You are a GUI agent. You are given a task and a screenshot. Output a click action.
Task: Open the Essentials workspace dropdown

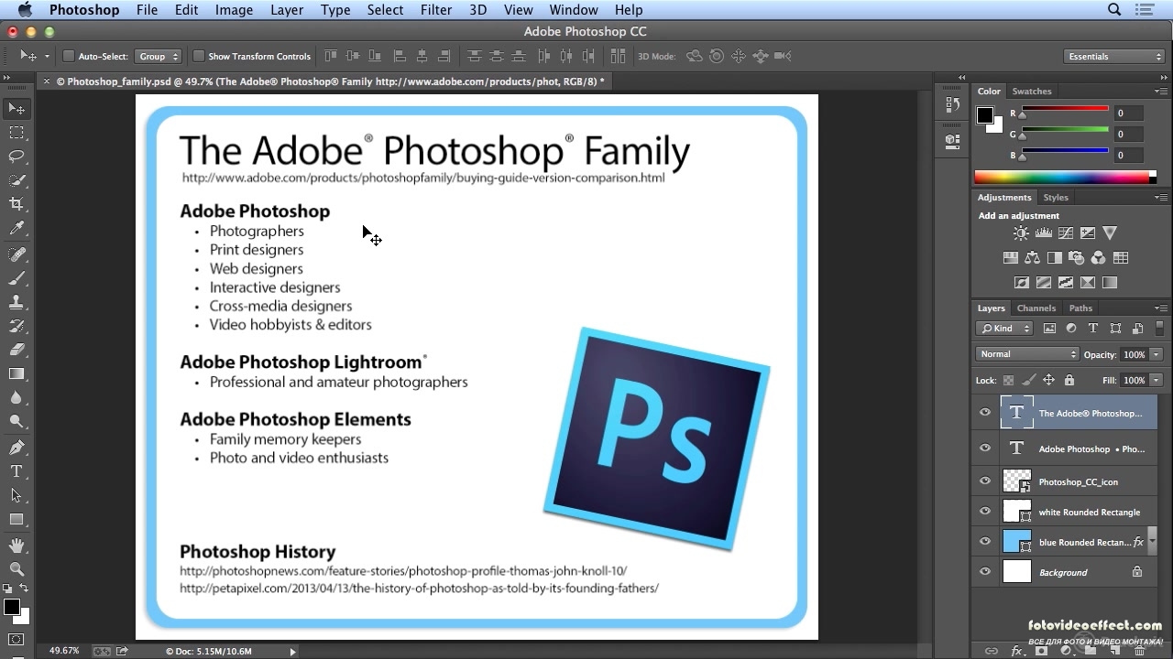(x=1115, y=57)
